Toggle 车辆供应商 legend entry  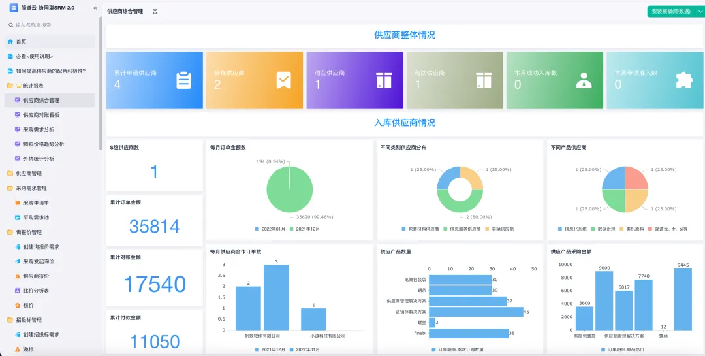499,229
